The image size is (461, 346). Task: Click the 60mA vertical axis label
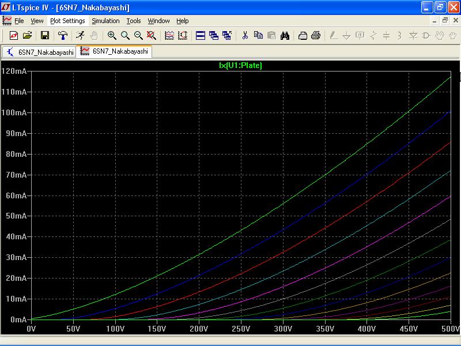point(16,195)
